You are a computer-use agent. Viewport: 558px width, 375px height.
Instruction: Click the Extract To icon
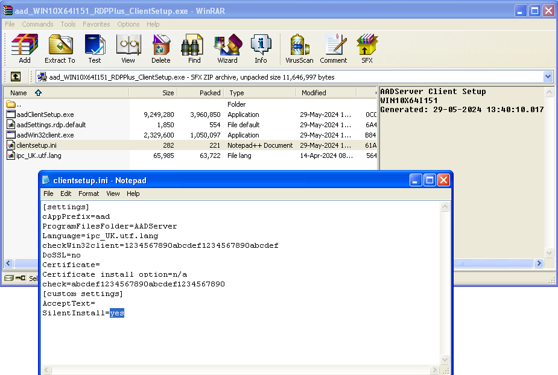[x=60, y=49]
